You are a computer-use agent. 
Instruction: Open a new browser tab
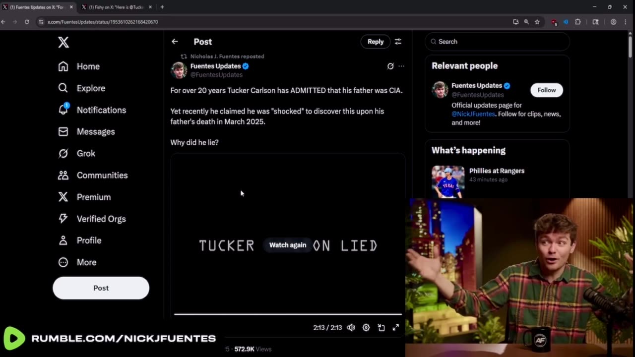[162, 7]
